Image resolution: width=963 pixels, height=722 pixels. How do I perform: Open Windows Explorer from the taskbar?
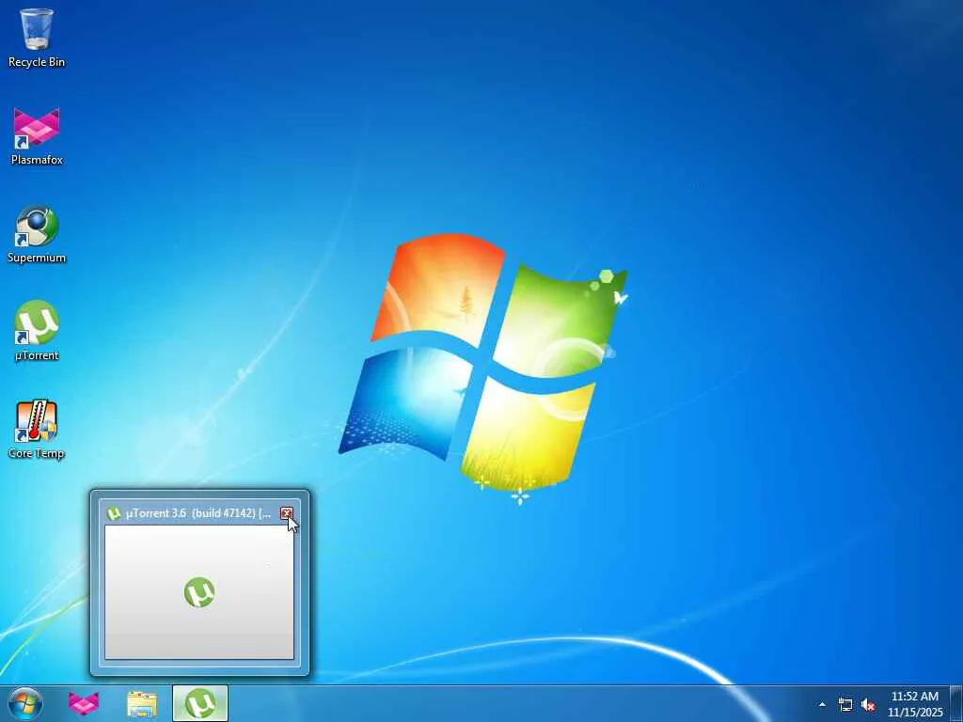[142, 703]
